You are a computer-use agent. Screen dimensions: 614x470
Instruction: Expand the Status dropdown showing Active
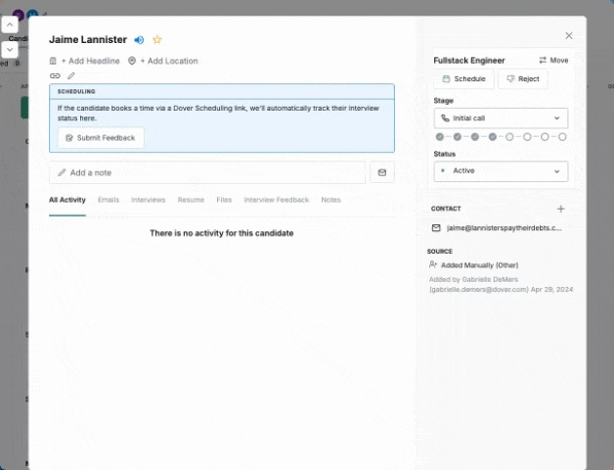click(x=501, y=170)
